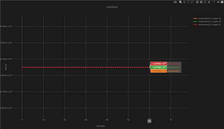Click the Autoscale axes icon

point(205,2)
